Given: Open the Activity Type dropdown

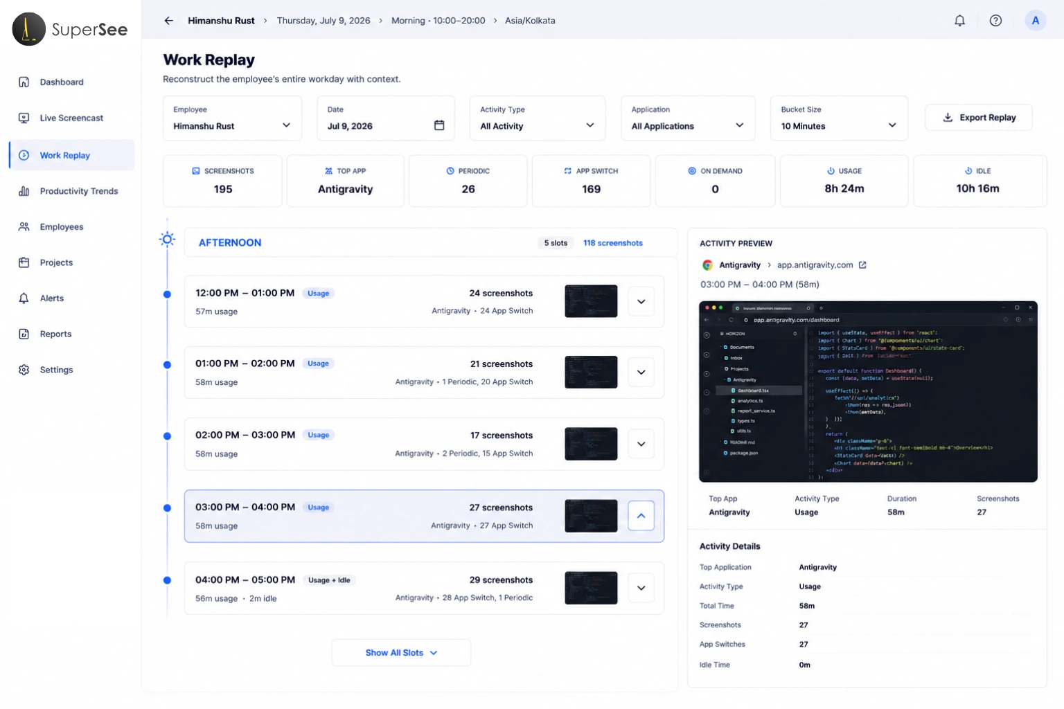Looking at the screenshot, I should click(538, 118).
